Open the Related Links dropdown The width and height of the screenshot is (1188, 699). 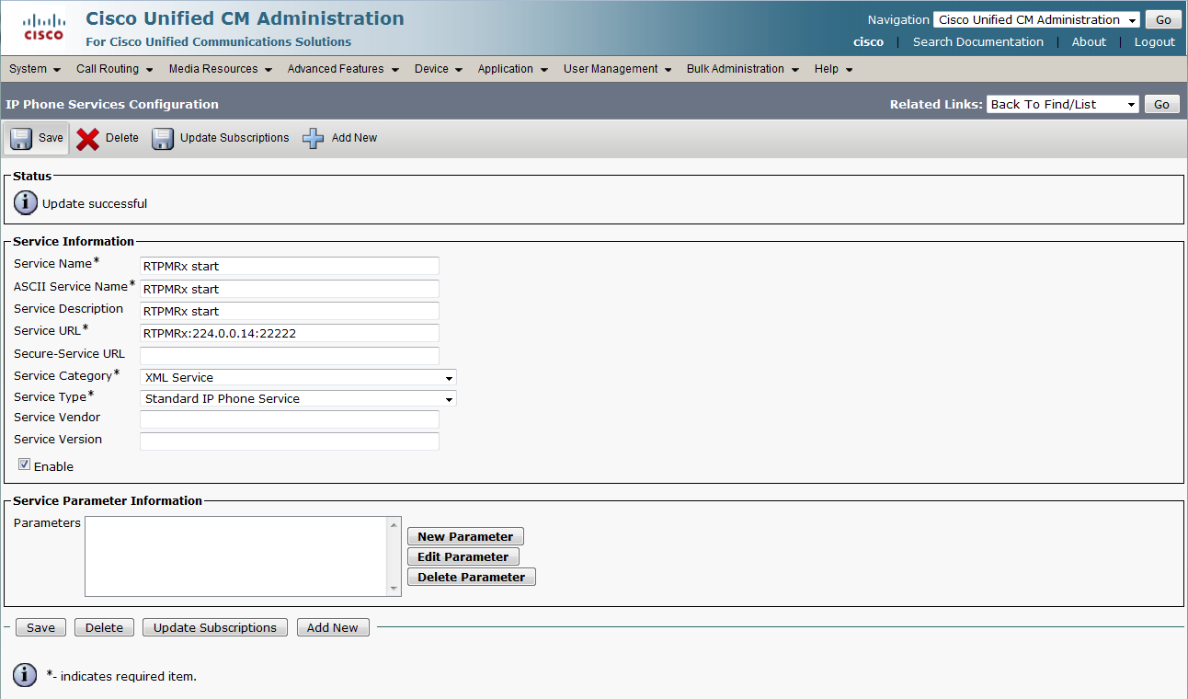(x=1062, y=104)
